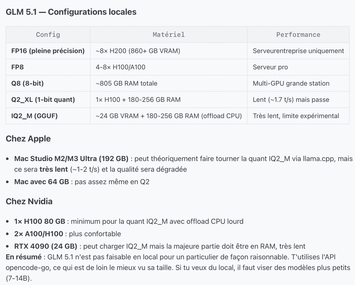Select the ~805 GB RAM totale cell
The image size is (355, 285).
click(x=169, y=83)
